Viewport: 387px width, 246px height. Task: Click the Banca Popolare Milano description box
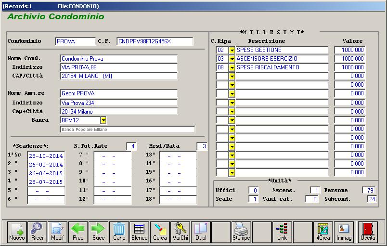coord(128,129)
